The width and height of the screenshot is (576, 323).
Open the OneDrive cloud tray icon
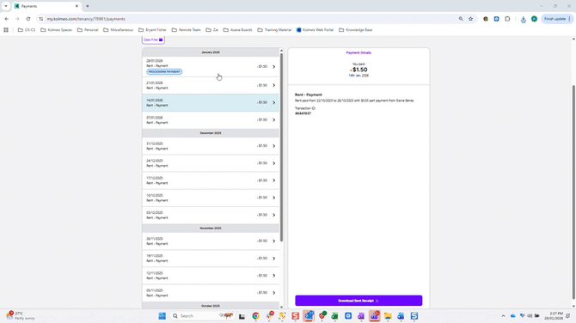click(x=513, y=315)
